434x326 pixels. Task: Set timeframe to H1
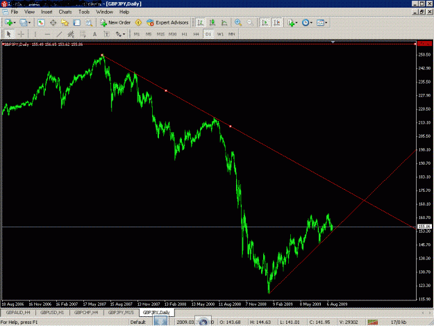184,34
